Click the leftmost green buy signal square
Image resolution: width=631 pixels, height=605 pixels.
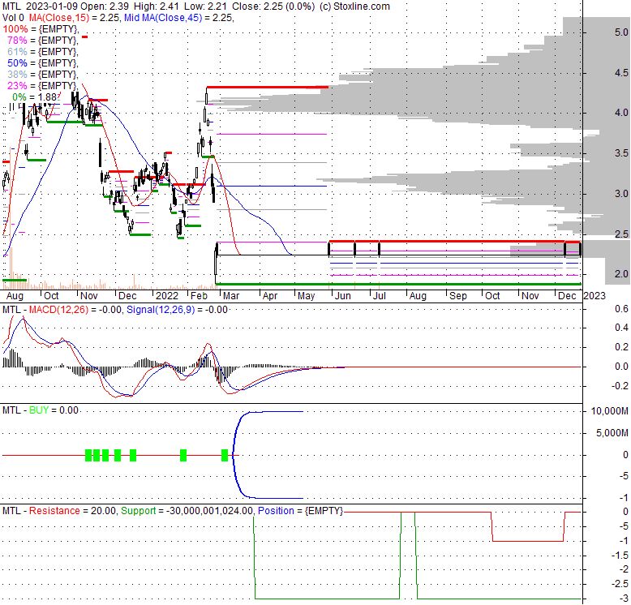(88, 456)
